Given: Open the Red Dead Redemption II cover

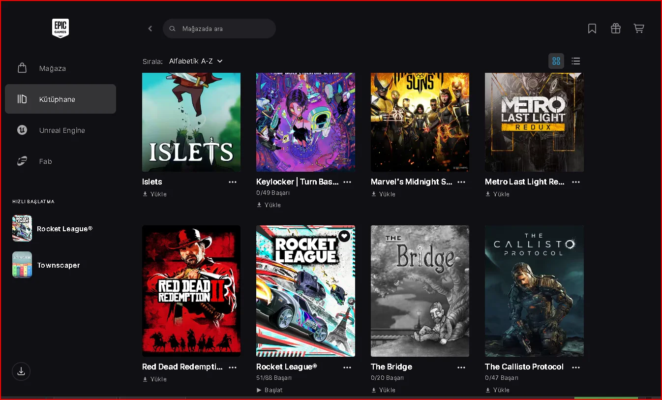Looking at the screenshot, I should point(191,291).
